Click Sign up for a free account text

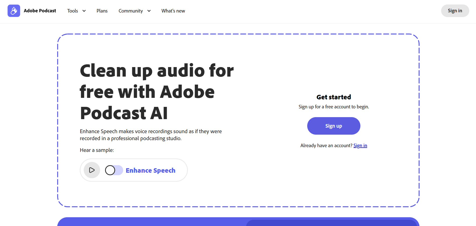click(x=334, y=107)
